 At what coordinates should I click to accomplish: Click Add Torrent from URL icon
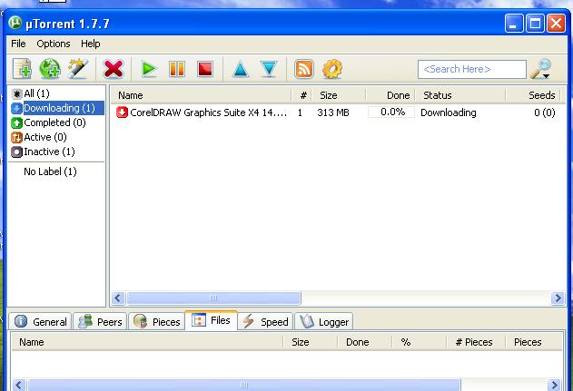pyautogui.click(x=50, y=69)
